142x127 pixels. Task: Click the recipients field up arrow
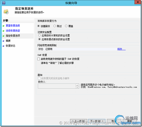pos(77,85)
